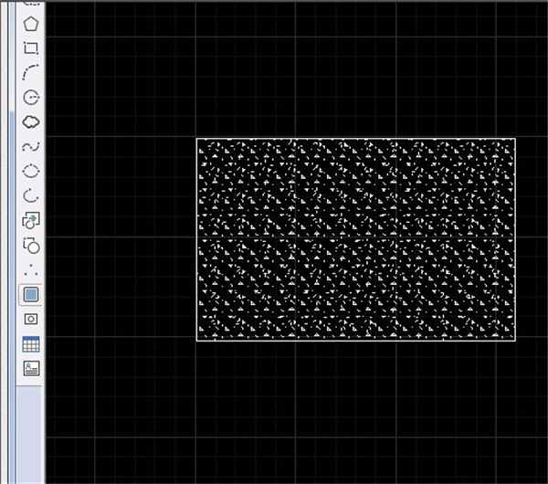Choose the Circle tool

click(x=31, y=97)
